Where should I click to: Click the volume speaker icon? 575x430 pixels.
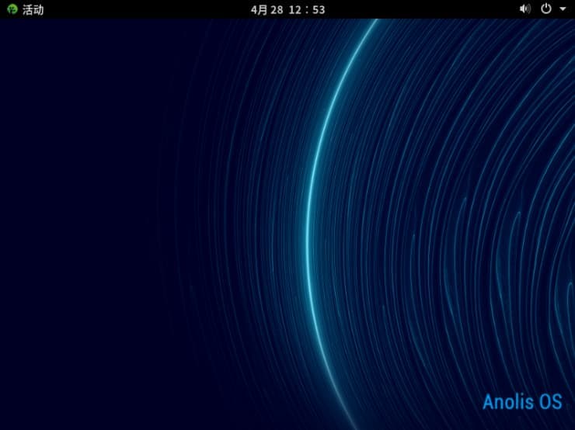tap(524, 9)
